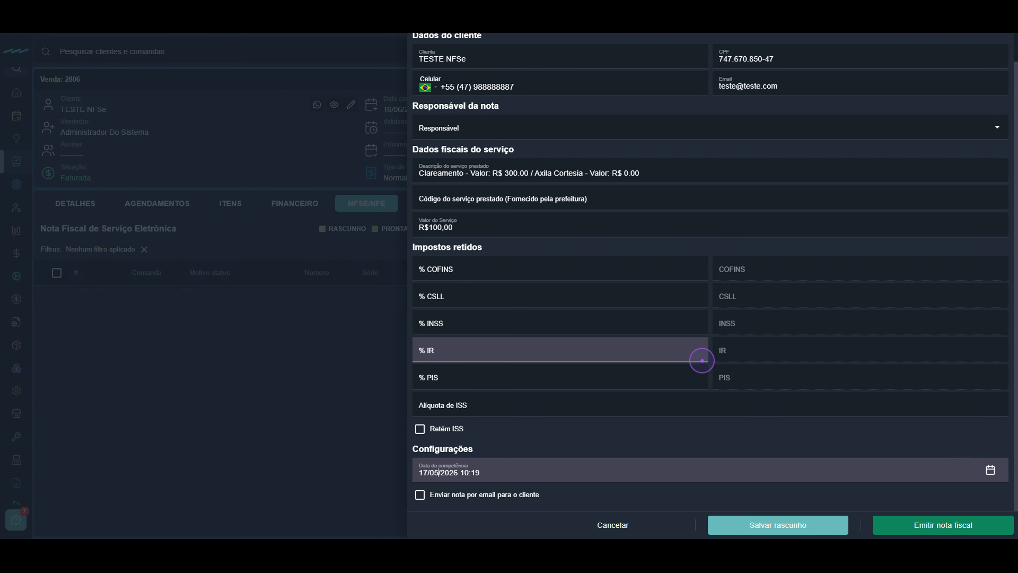The image size is (1018, 573).
Task: Open the circled dollar coin sidebar icon
Action: coord(16,299)
